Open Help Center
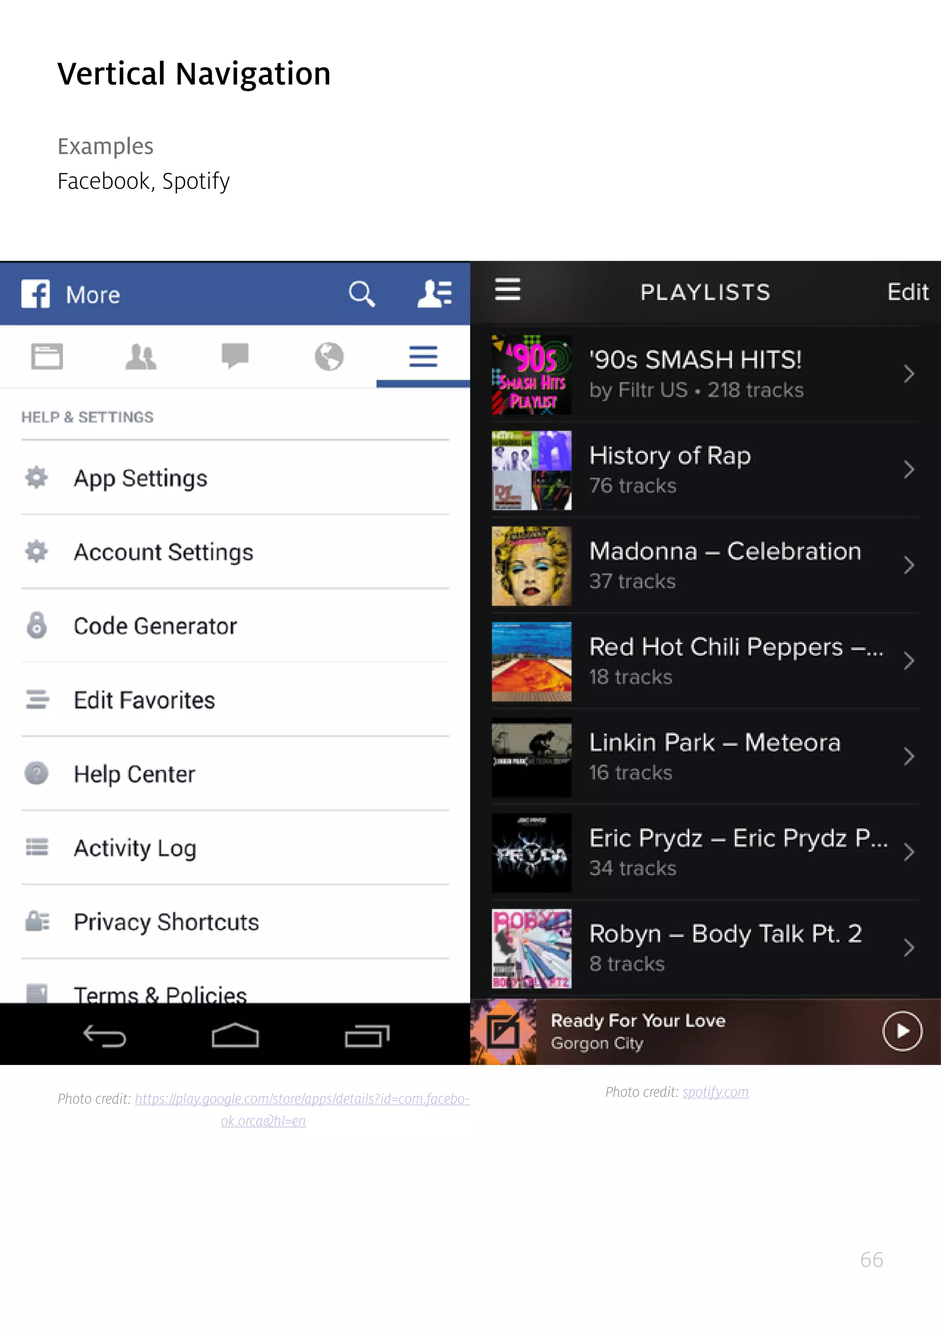This screenshot has width=941, height=1330. coord(235,774)
